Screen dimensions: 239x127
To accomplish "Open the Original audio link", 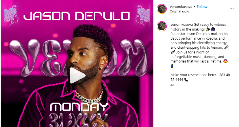I will (x=179, y=11).
